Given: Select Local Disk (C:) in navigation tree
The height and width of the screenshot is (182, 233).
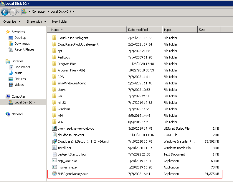Looking at the screenshot, I should 24,102.
